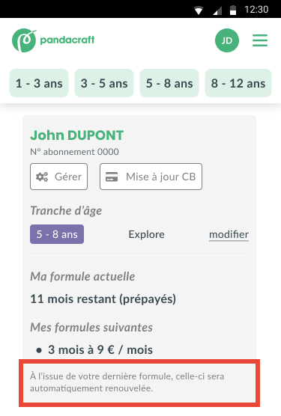Select the 3 - 5 ans tab
Image resolution: width=281 pixels, height=416 pixels.
tap(104, 83)
